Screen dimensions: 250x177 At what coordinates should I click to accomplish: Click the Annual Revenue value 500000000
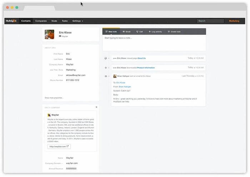(71, 168)
